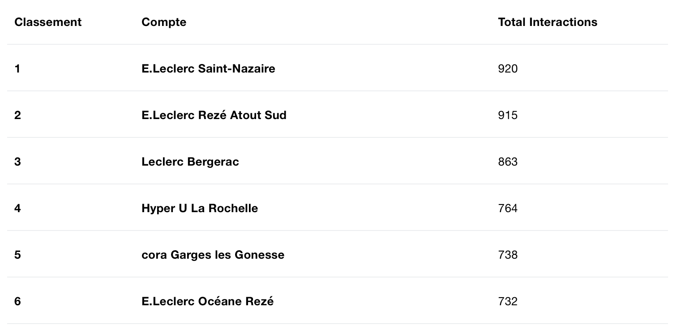The height and width of the screenshot is (333, 677).
Task: Select rank number 1 cell
Action: [17, 68]
